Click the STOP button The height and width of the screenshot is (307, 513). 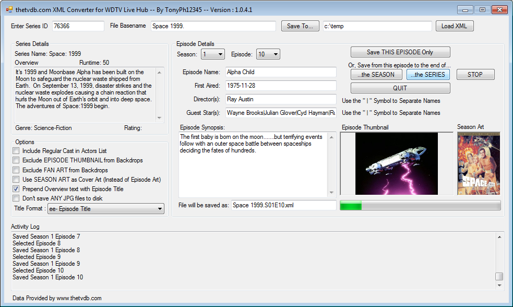(x=475, y=75)
